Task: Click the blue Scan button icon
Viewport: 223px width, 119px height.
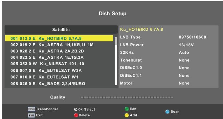Action: [167, 112]
